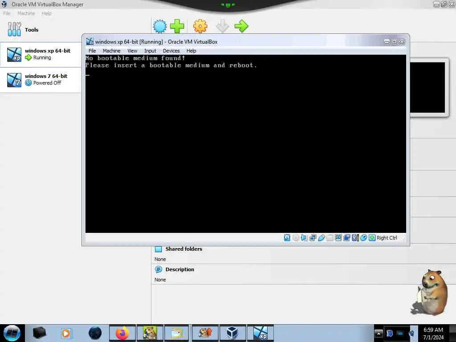The image size is (456, 342).
Task: Click VirtualBox cube taskbar button
Action: point(232,333)
